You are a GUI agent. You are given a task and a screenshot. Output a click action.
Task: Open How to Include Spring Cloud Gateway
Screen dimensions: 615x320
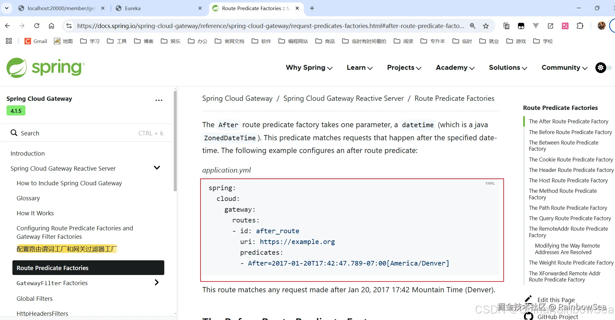(69, 183)
